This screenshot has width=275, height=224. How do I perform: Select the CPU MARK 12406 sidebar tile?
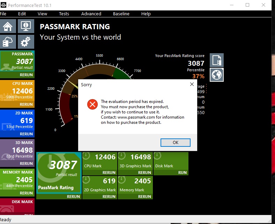(x=17, y=90)
